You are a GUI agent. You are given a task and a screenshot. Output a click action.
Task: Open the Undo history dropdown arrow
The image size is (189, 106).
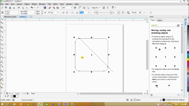(x=35, y=8)
